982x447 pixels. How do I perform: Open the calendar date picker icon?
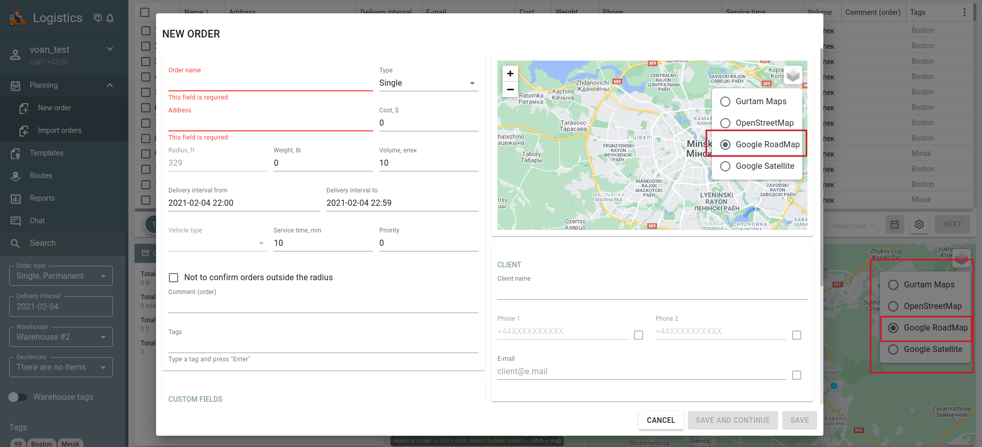pyautogui.click(x=894, y=224)
